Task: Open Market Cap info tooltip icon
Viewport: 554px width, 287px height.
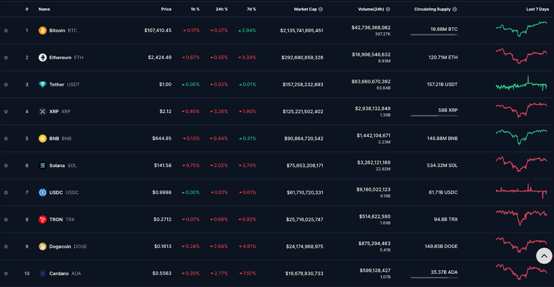Action: 321,9
